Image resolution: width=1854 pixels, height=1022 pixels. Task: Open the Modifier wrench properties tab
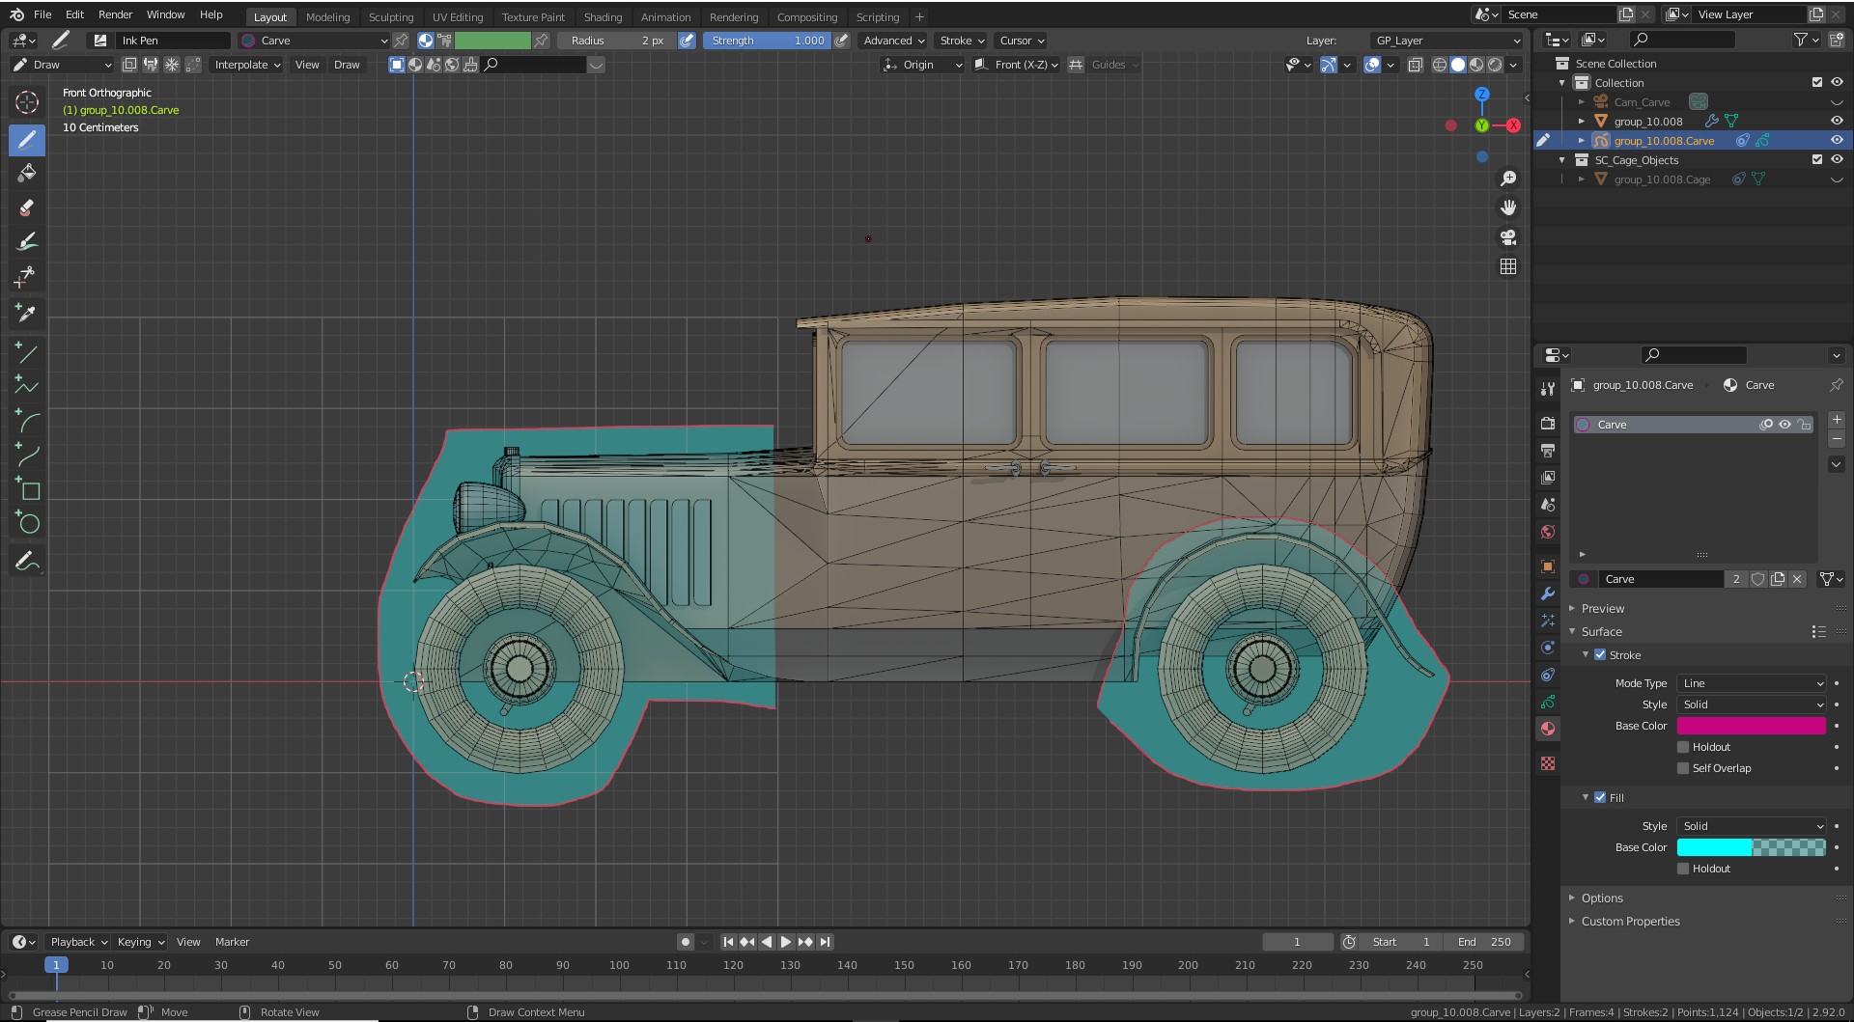tap(1548, 594)
